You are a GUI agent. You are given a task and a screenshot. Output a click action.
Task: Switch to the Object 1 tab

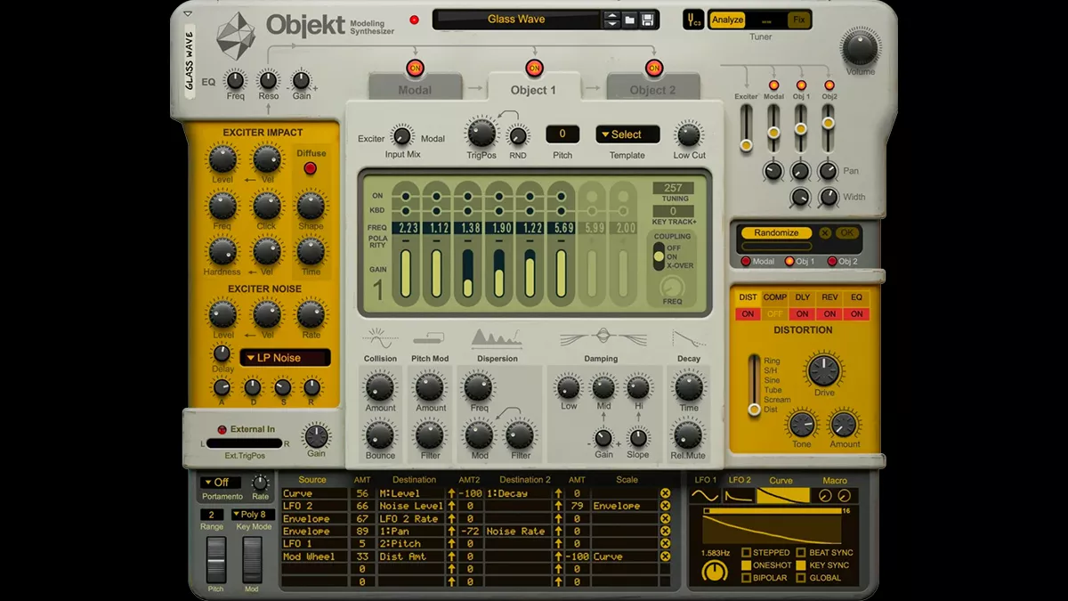pyautogui.click(x=534, y=89)
